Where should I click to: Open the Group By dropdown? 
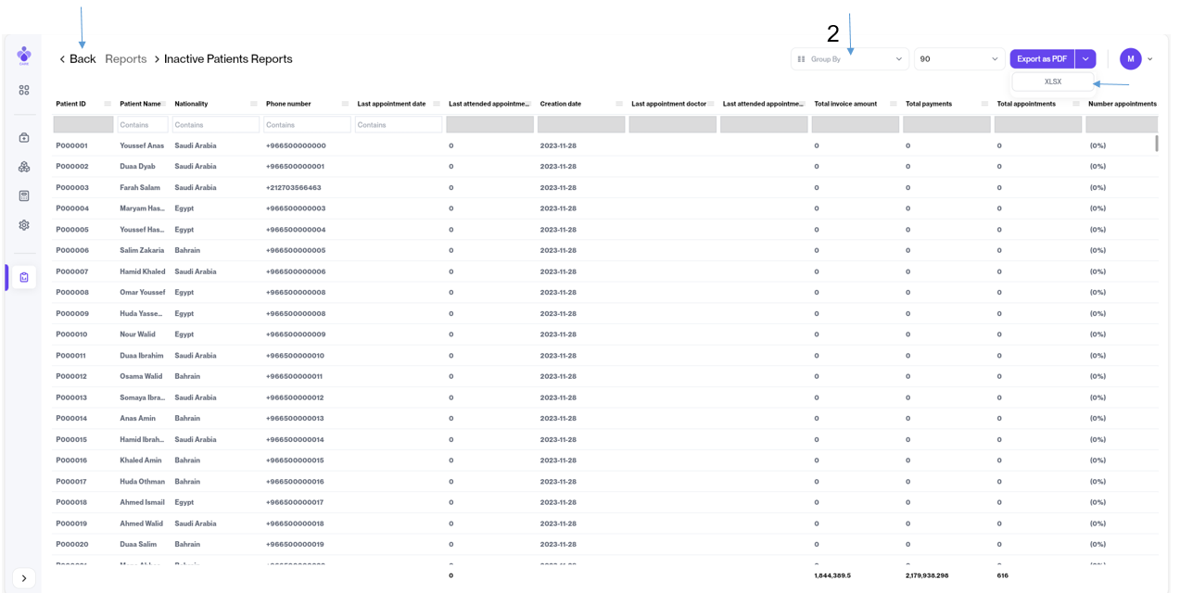click(x=849, y=59)
